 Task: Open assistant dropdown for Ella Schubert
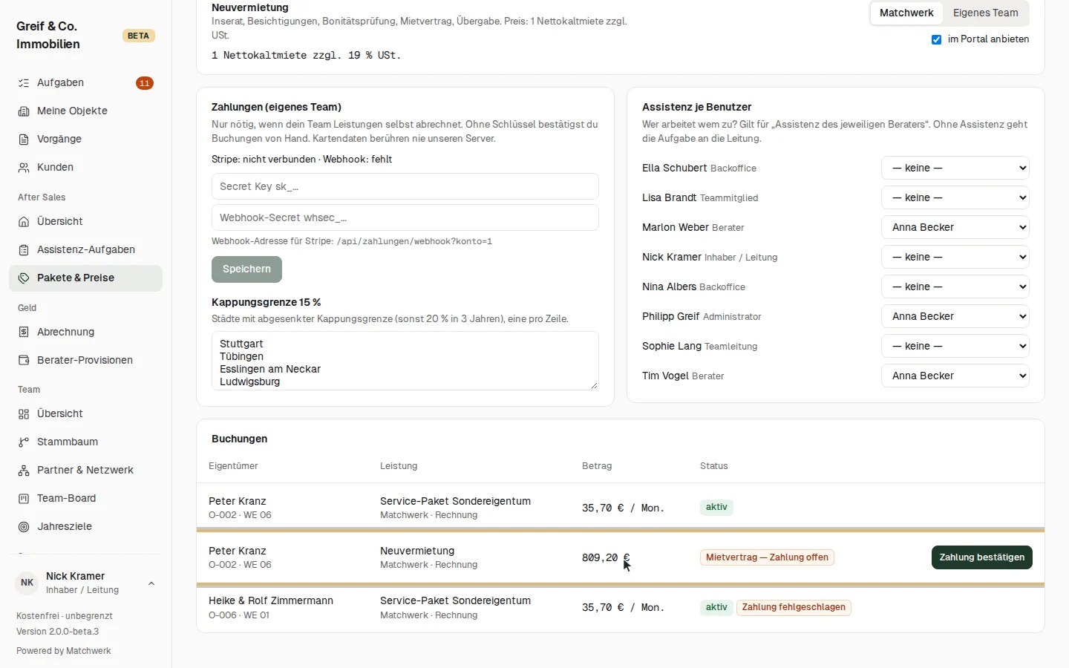[955, 168]
